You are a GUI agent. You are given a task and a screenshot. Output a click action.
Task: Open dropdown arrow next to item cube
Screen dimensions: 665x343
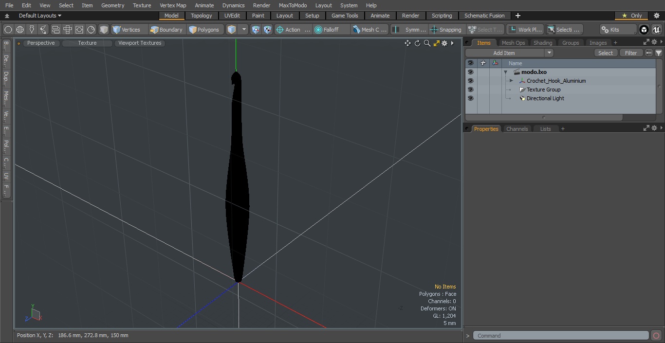244,30
